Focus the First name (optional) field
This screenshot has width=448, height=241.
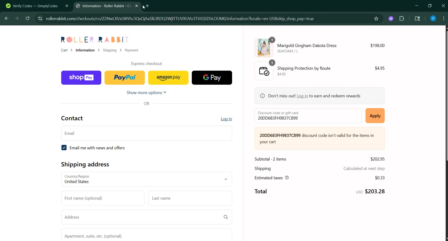pyautogui.click(x=103, y=198)
